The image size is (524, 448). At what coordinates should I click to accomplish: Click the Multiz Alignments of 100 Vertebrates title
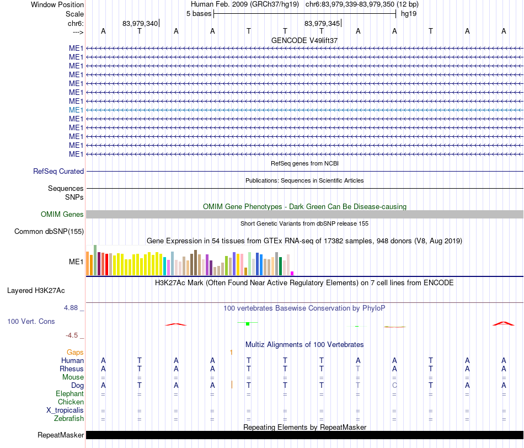(304, 344)
